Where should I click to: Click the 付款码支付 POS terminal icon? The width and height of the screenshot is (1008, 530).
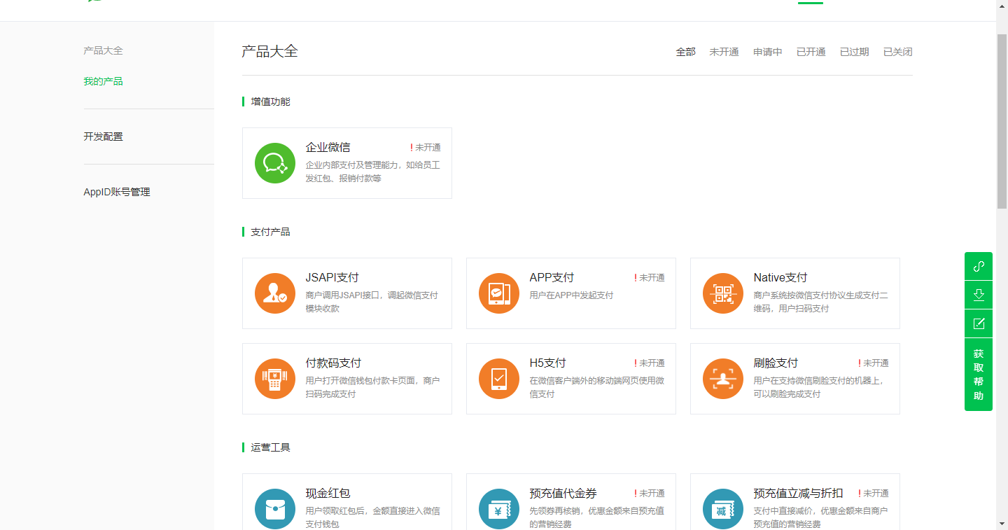pos(274,379)
